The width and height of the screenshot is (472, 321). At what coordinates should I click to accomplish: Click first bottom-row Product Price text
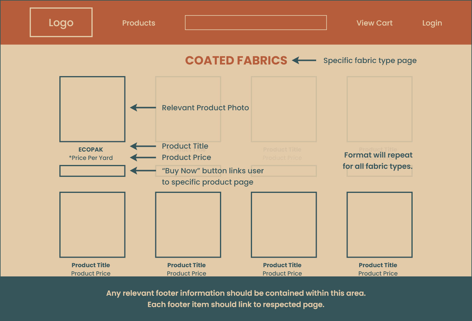(91, 273)
